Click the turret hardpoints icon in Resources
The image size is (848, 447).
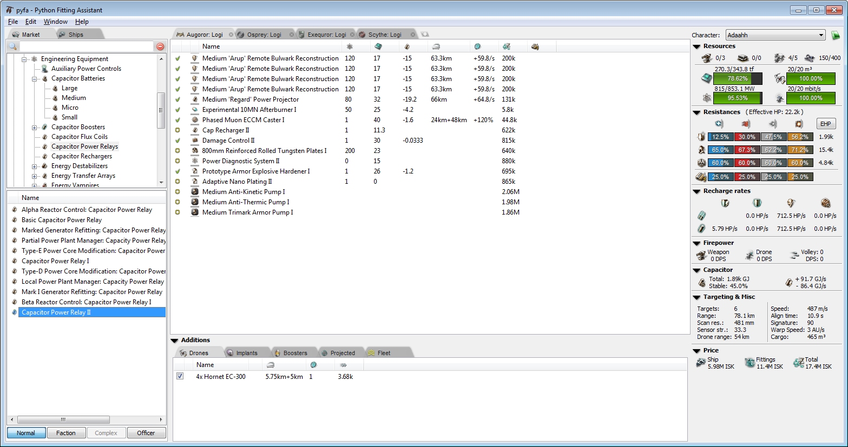[x=707, y=58]
